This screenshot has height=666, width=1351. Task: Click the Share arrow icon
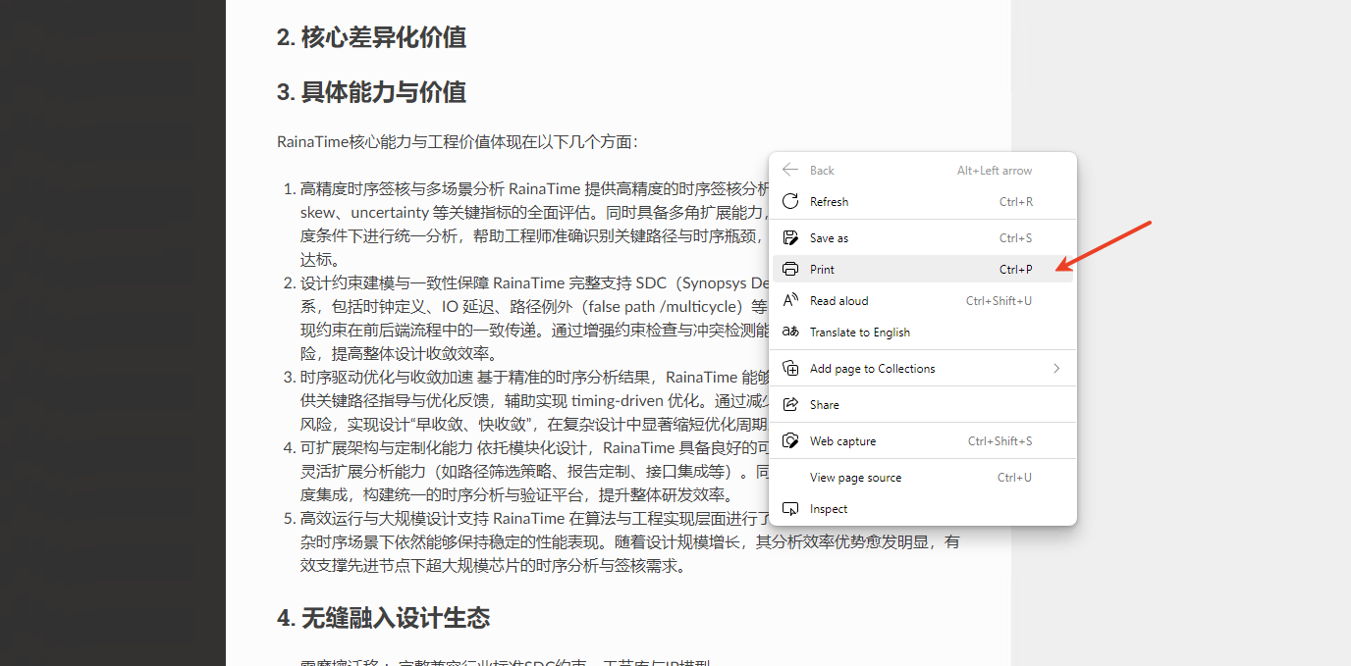click(790, 405)
